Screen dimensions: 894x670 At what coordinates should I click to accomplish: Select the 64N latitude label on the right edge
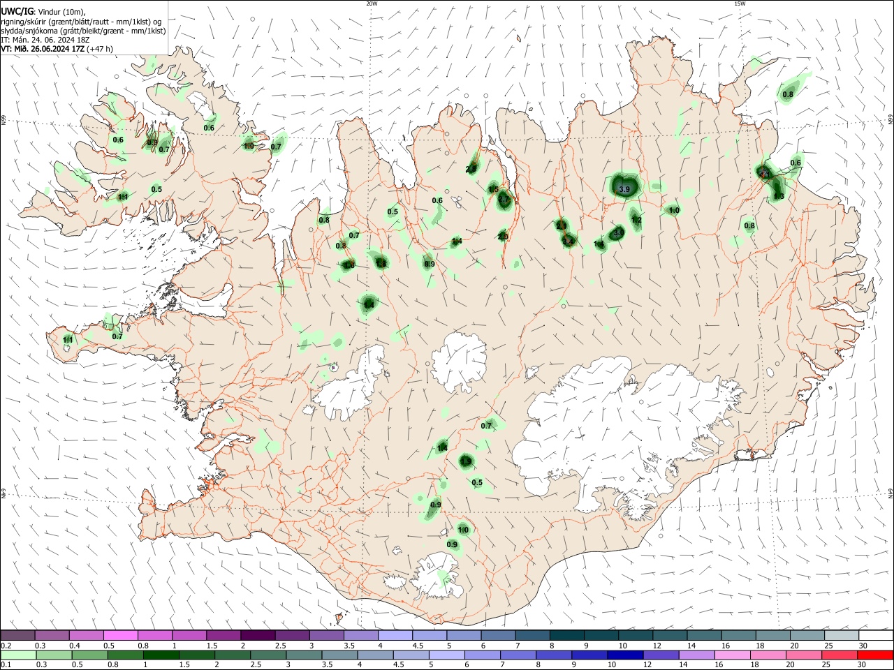coord(891,493)
